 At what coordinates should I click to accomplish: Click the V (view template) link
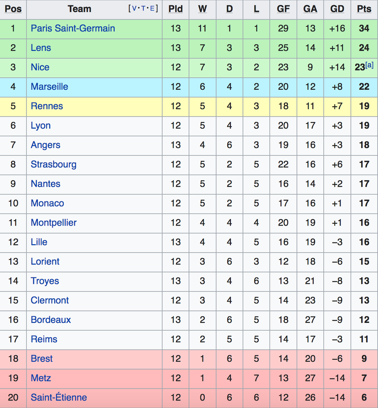pyautogui.click(x=134, y=8)
